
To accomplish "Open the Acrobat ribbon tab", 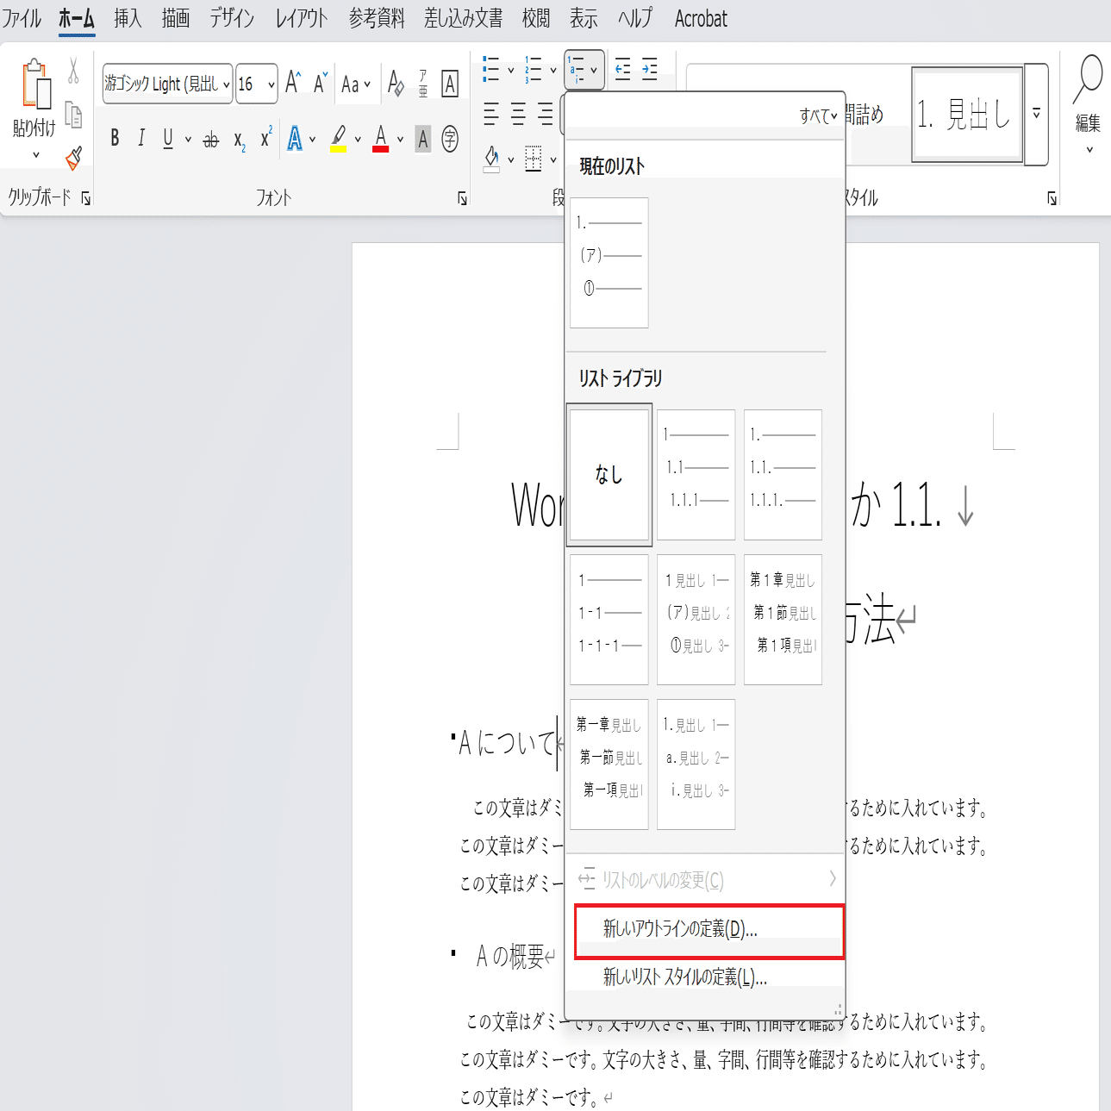I will [700, 18].
